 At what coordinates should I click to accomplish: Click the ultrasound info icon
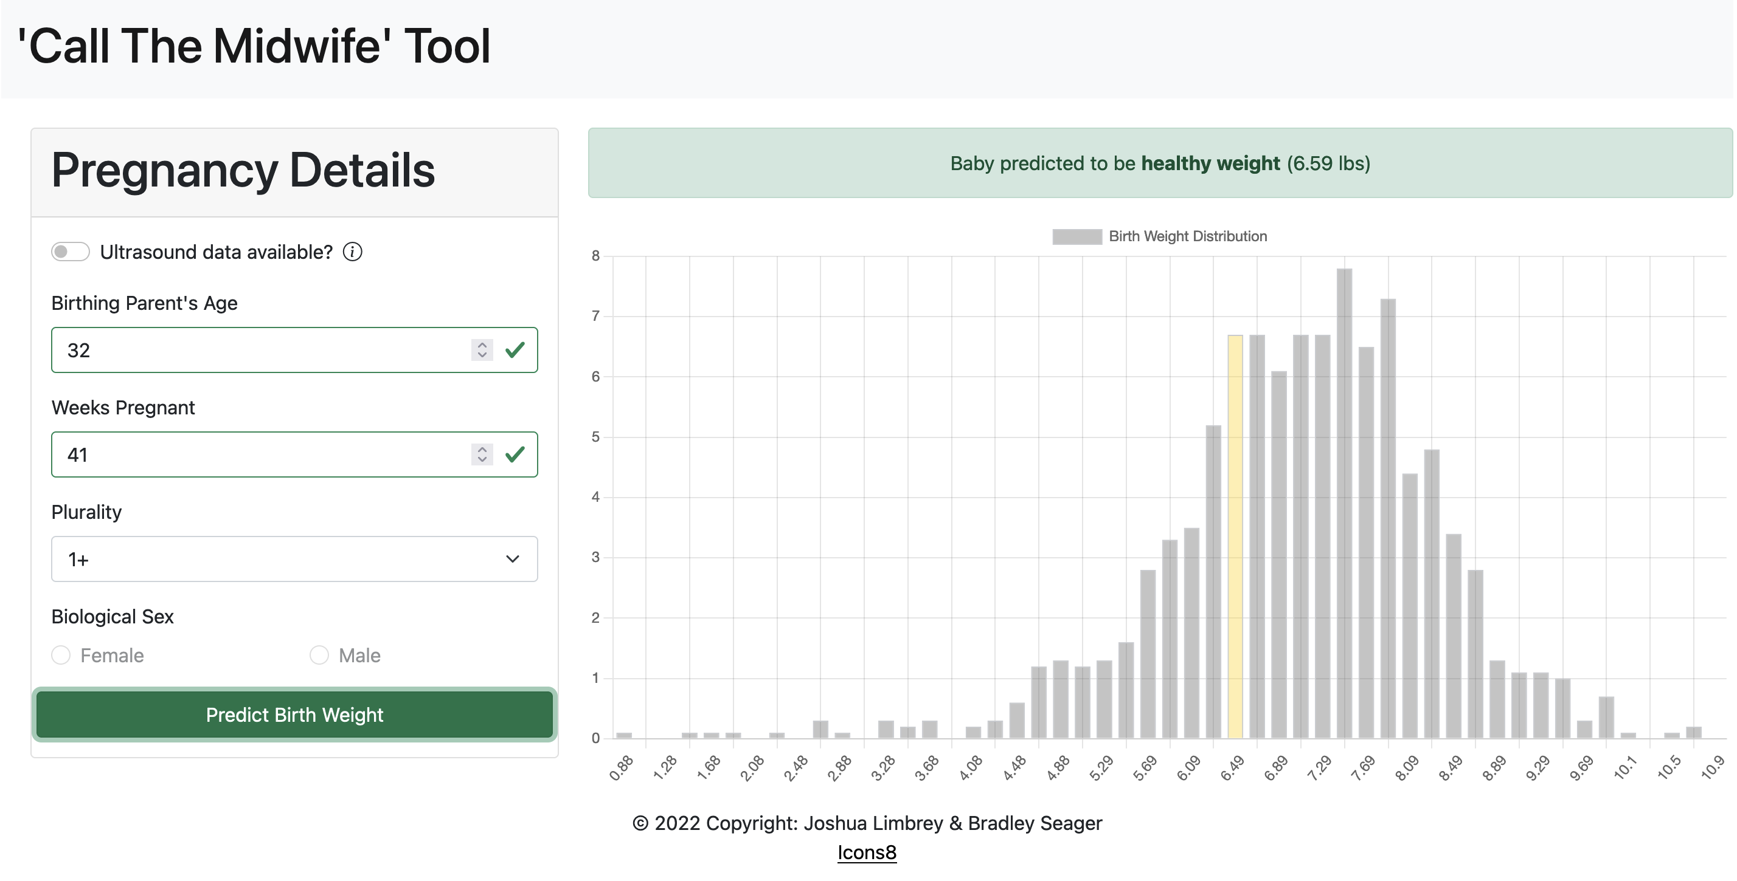[352, 252]
